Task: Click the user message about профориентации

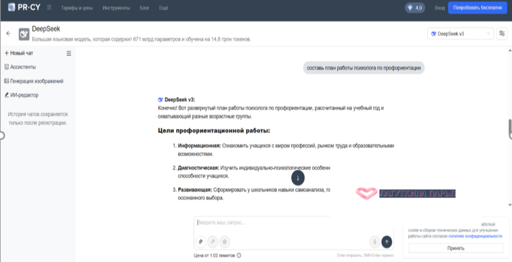Action: click(x=364, y=68)
